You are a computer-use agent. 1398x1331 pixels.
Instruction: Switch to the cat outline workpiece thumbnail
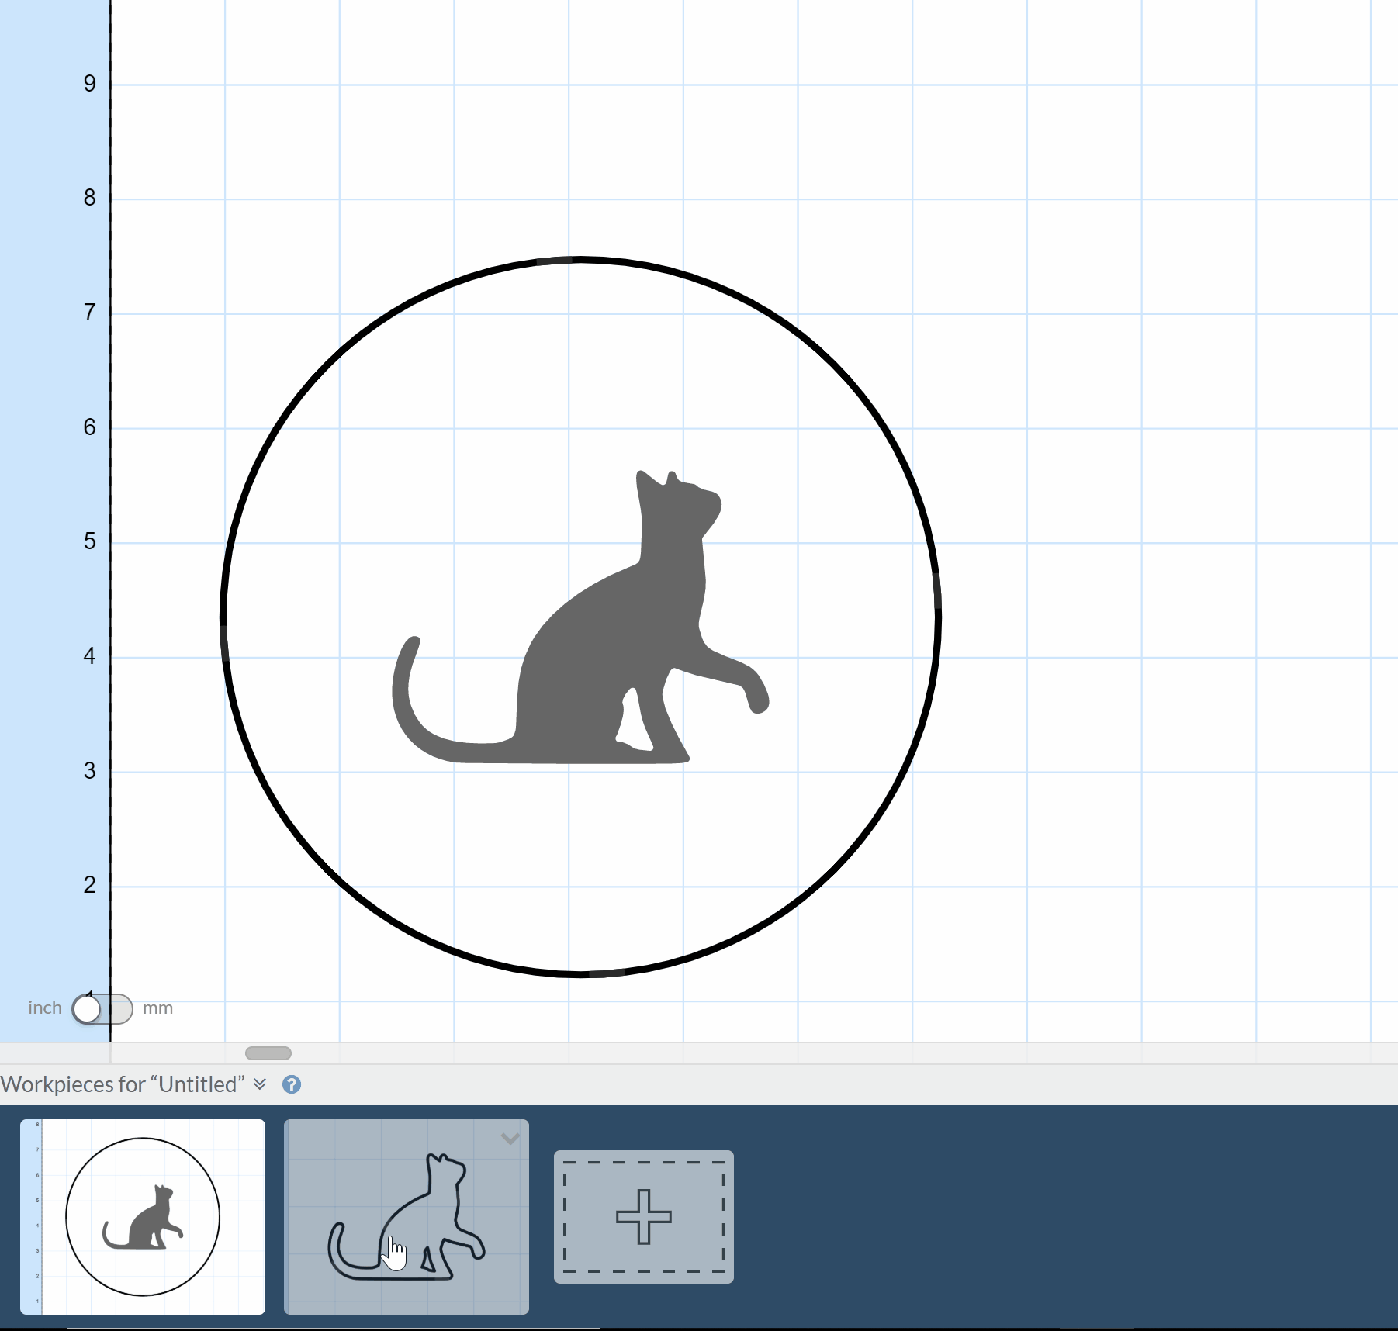(x=407, y=1216)
